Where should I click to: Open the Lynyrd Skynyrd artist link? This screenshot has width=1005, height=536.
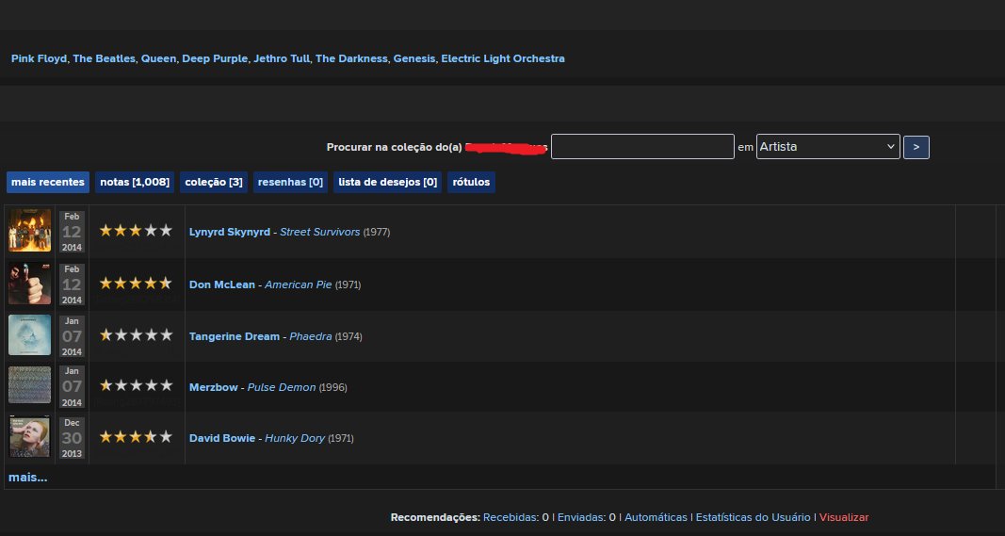(x=230, y=232)
